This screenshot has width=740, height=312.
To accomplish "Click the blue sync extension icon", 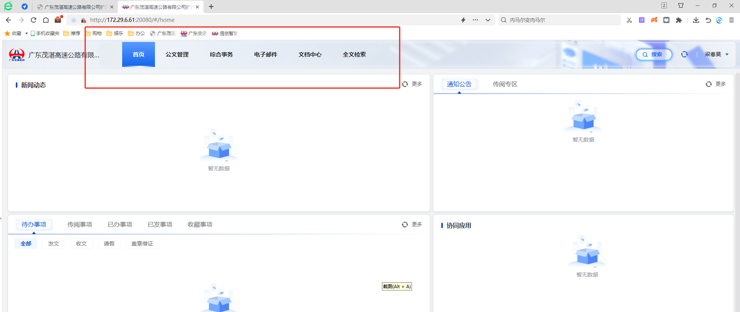I will pyautogui.click(x=719, y=20).
